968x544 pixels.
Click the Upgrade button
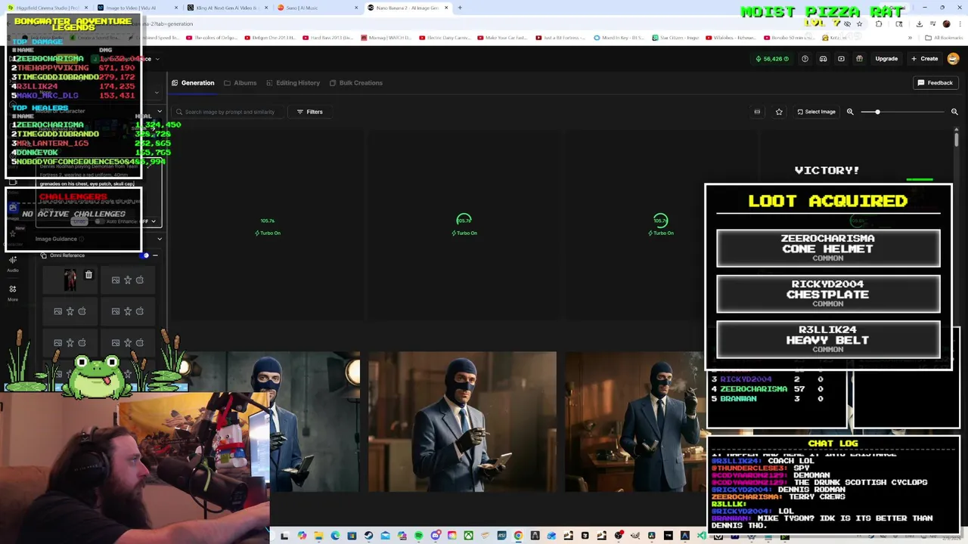886,59
